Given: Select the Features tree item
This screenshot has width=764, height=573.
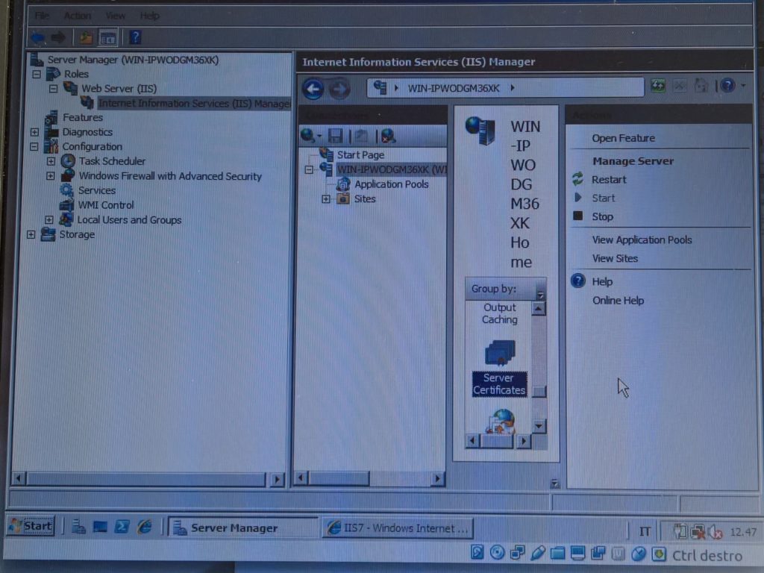Looking at the screenshot, I should (82, 117).
